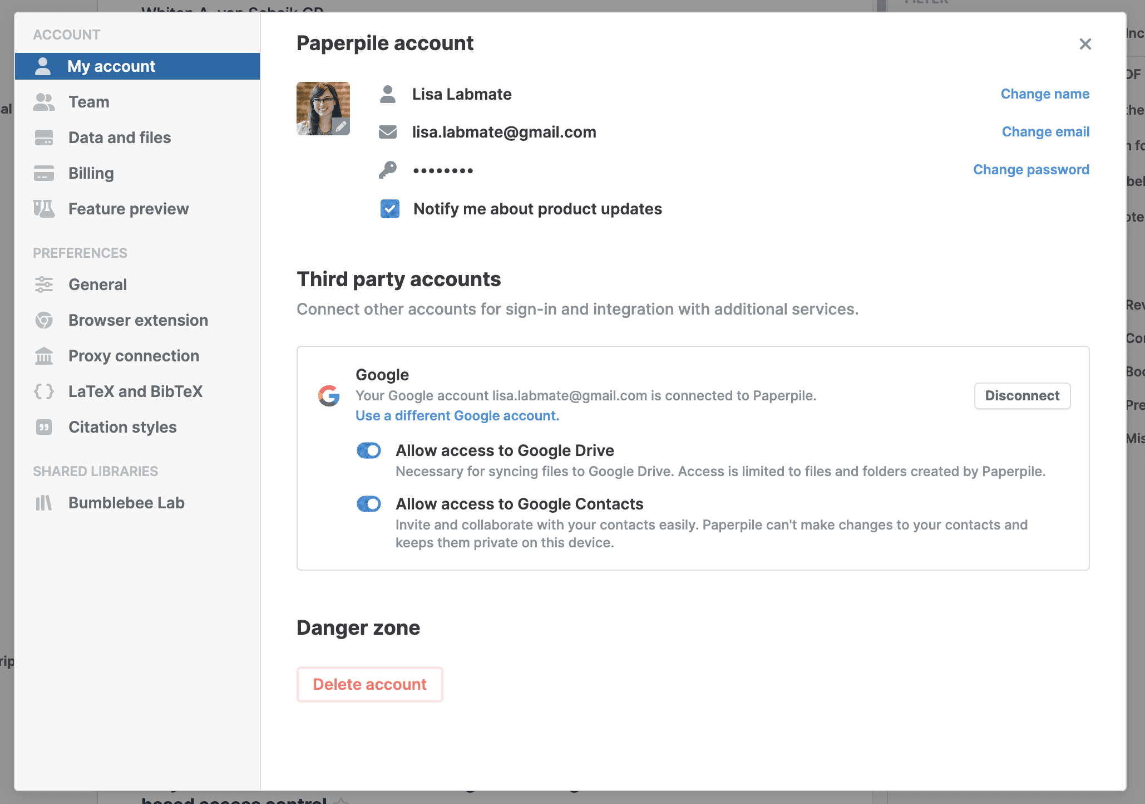The height and width of the screenshot is (804, 1145).
Task: Click the Paperpile account heading
Action: [x=385, y=43]
